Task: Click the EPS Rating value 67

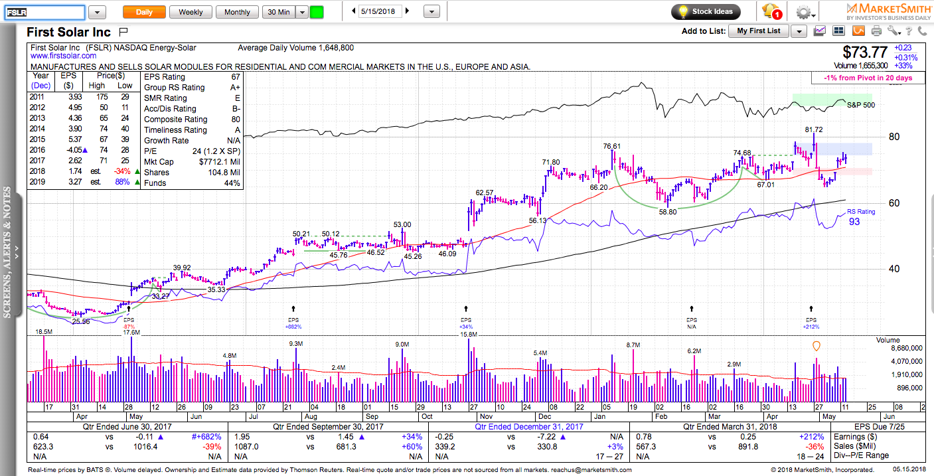Action: [236, 77]
